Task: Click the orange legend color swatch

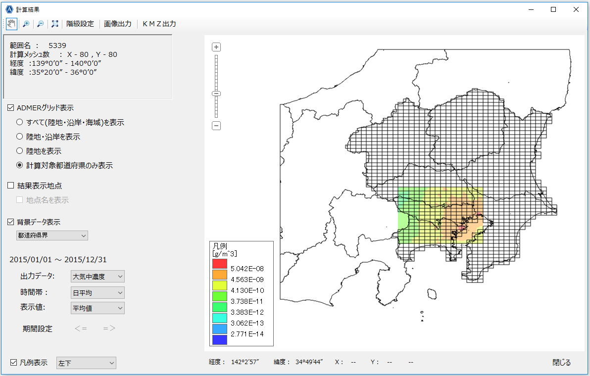Action: point(220,275)
